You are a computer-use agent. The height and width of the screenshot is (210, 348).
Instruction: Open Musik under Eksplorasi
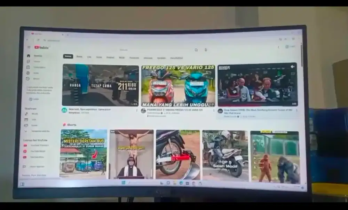pos(32,114)
